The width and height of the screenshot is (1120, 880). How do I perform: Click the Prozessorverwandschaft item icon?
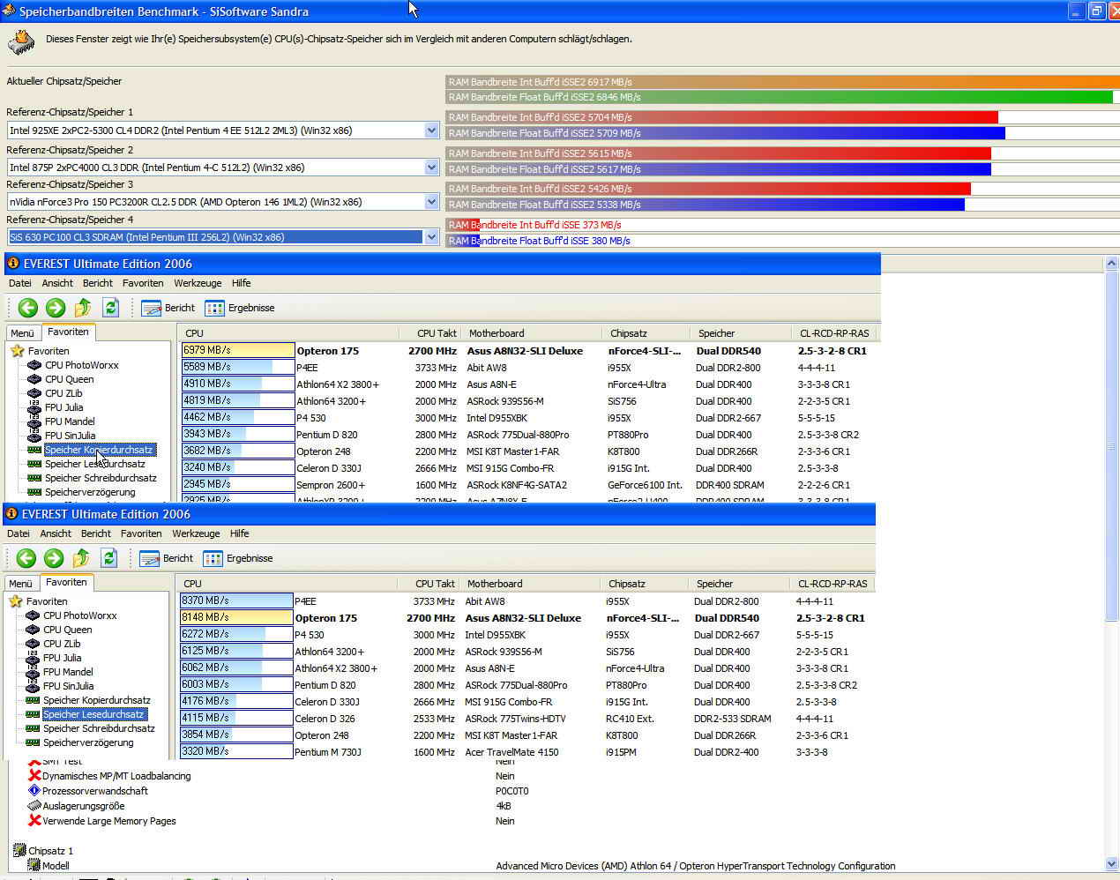[x=34, y=790]
